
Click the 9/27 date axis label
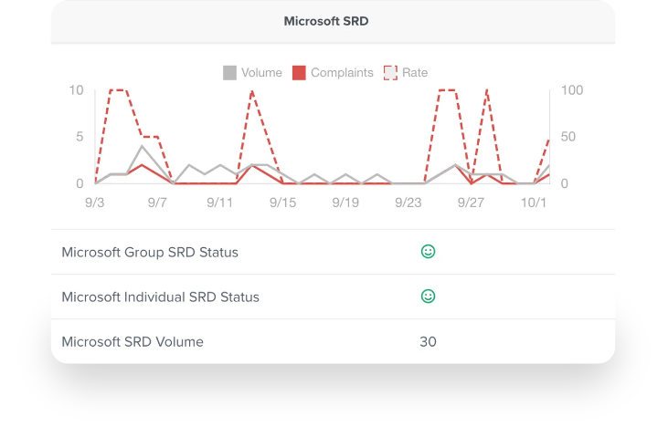[471, 203]
